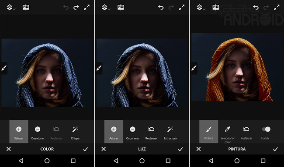Screen dimensions: 284x167
Task: Cancel COLOR edits with X
Action: coord(8,149)
